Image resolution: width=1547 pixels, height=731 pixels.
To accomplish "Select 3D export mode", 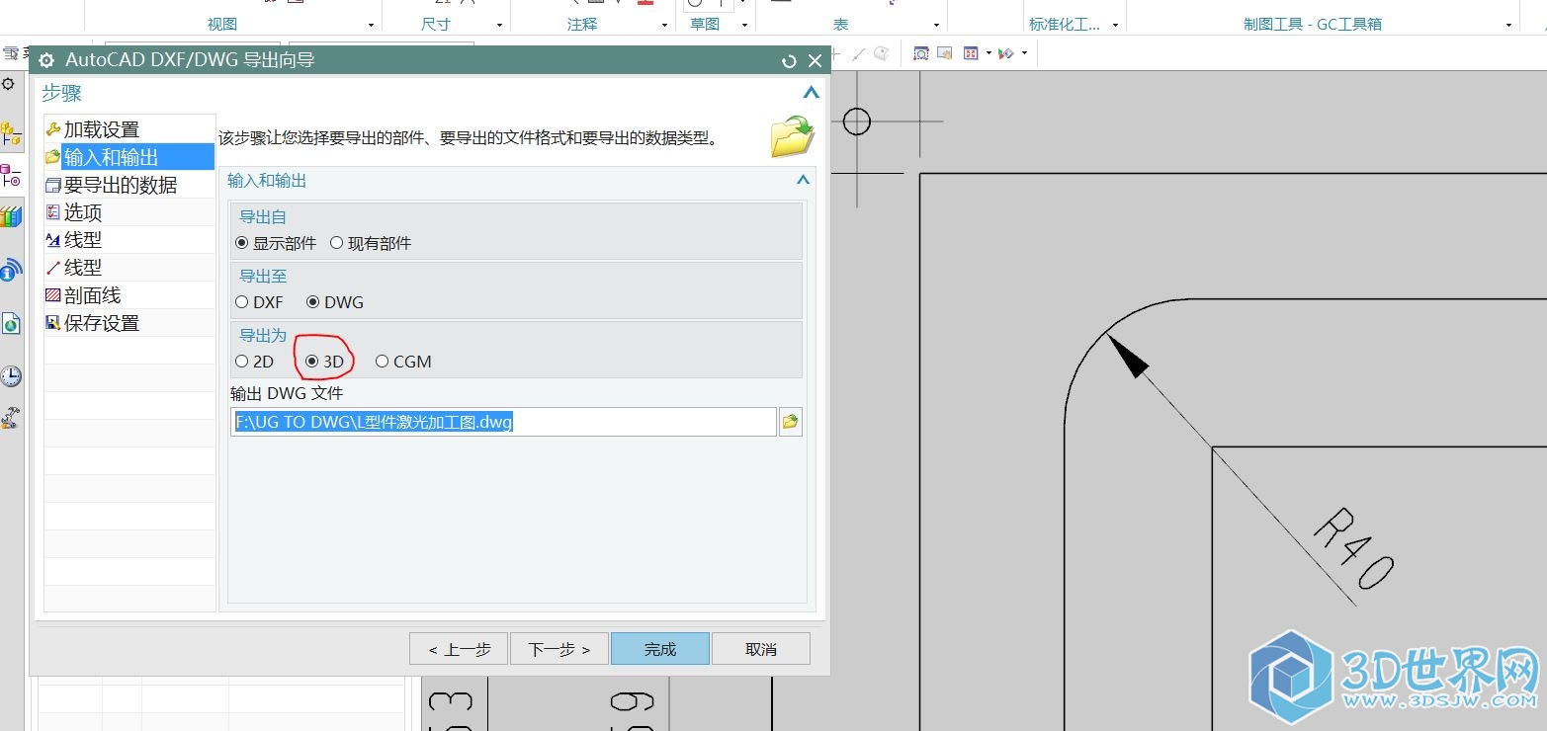I will tap(312, 362).
